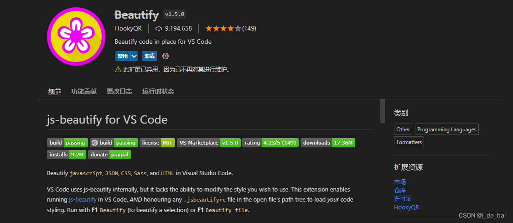This screenshot has width=513, height=223.
Task: Click the 禁用 disable button
Action: point(123,56)
